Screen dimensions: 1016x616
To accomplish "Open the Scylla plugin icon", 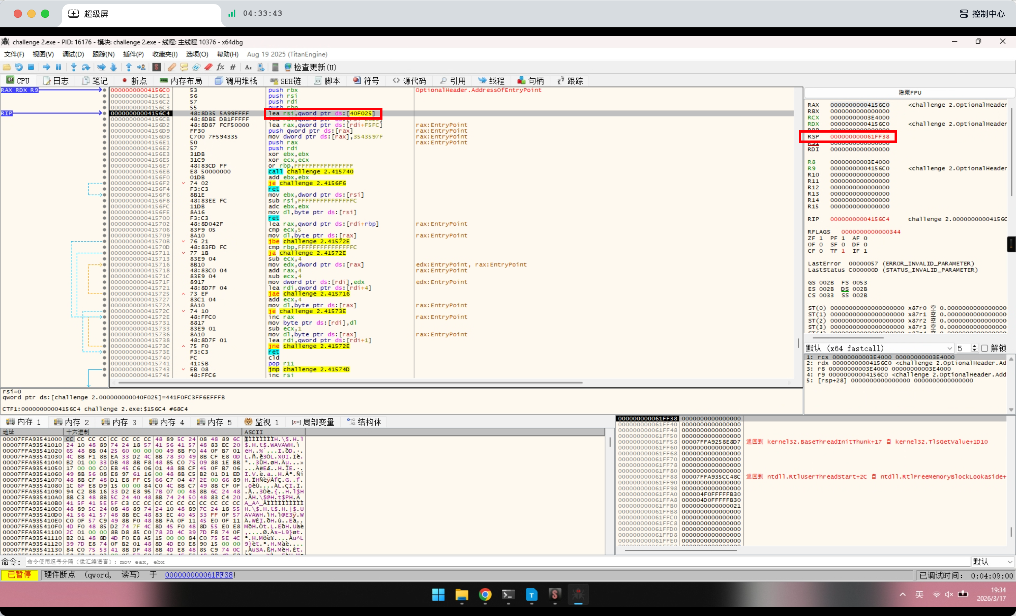I will coord(156,67).
